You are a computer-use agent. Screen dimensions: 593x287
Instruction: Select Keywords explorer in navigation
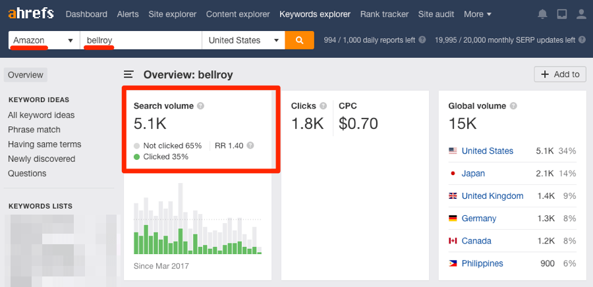pyautogui.click(x=315, y=14)
